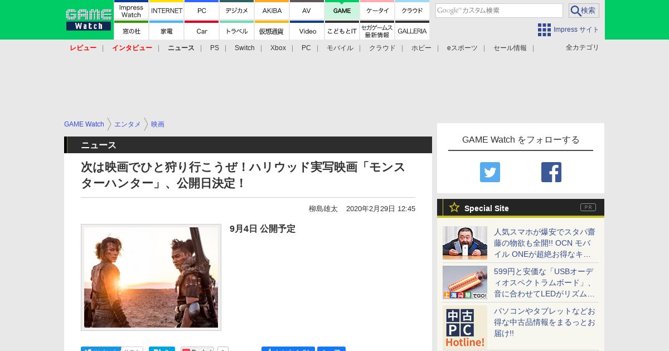669x351 pixels.
Task: Go to the eスポーツ category
Action: point(462,48)
